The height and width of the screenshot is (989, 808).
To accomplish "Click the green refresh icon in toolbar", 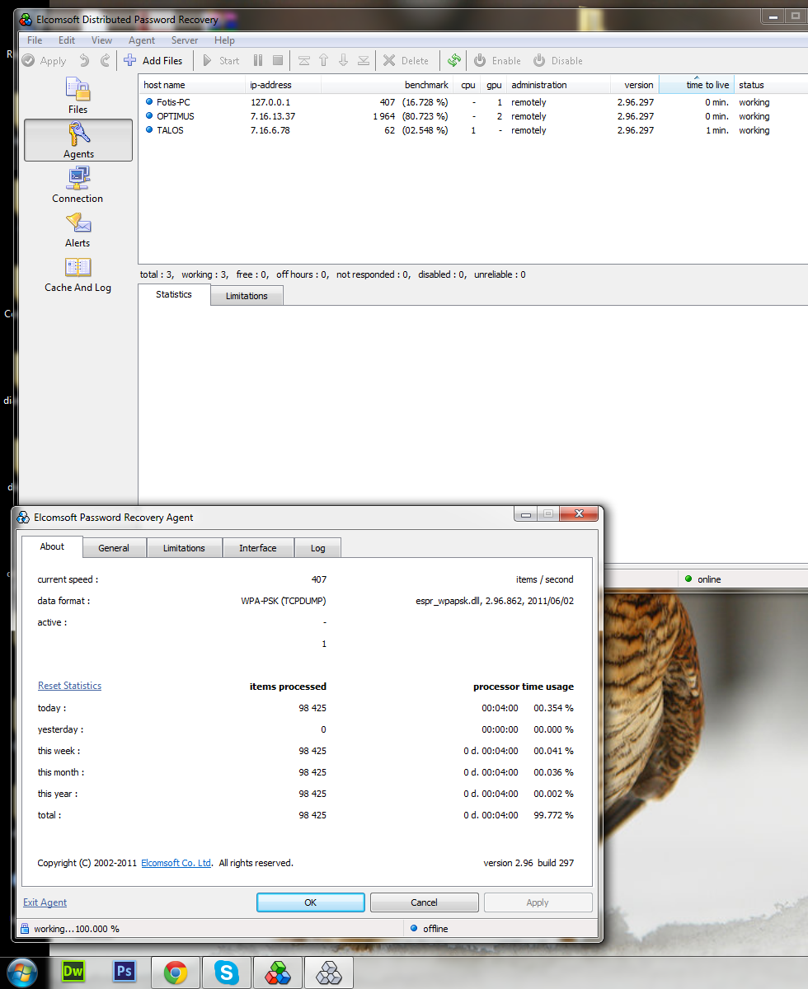I will pos(454,60).
